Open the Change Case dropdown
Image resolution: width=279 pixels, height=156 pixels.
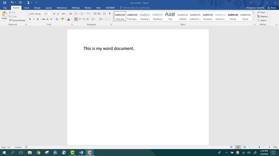[64, 14]
